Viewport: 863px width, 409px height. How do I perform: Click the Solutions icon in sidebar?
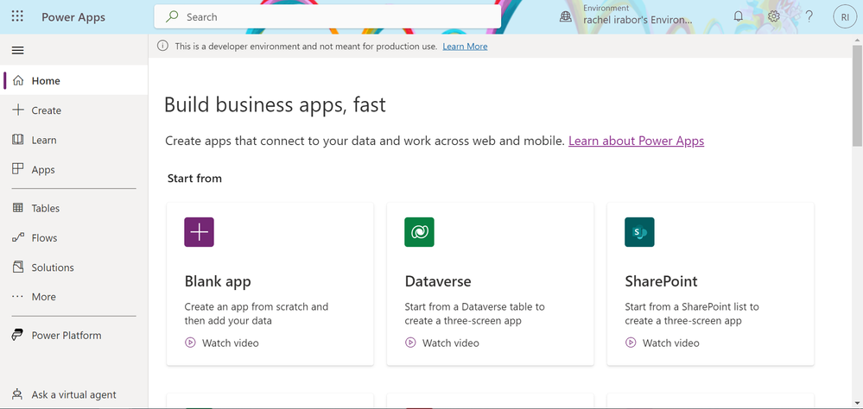tap(18, 267)
